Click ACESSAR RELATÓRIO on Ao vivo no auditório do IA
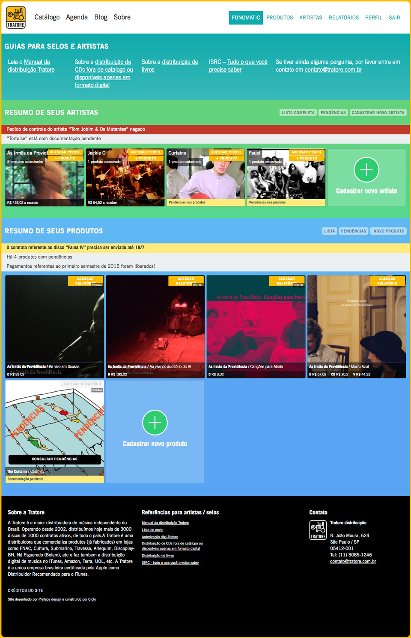 click(186, 281)
